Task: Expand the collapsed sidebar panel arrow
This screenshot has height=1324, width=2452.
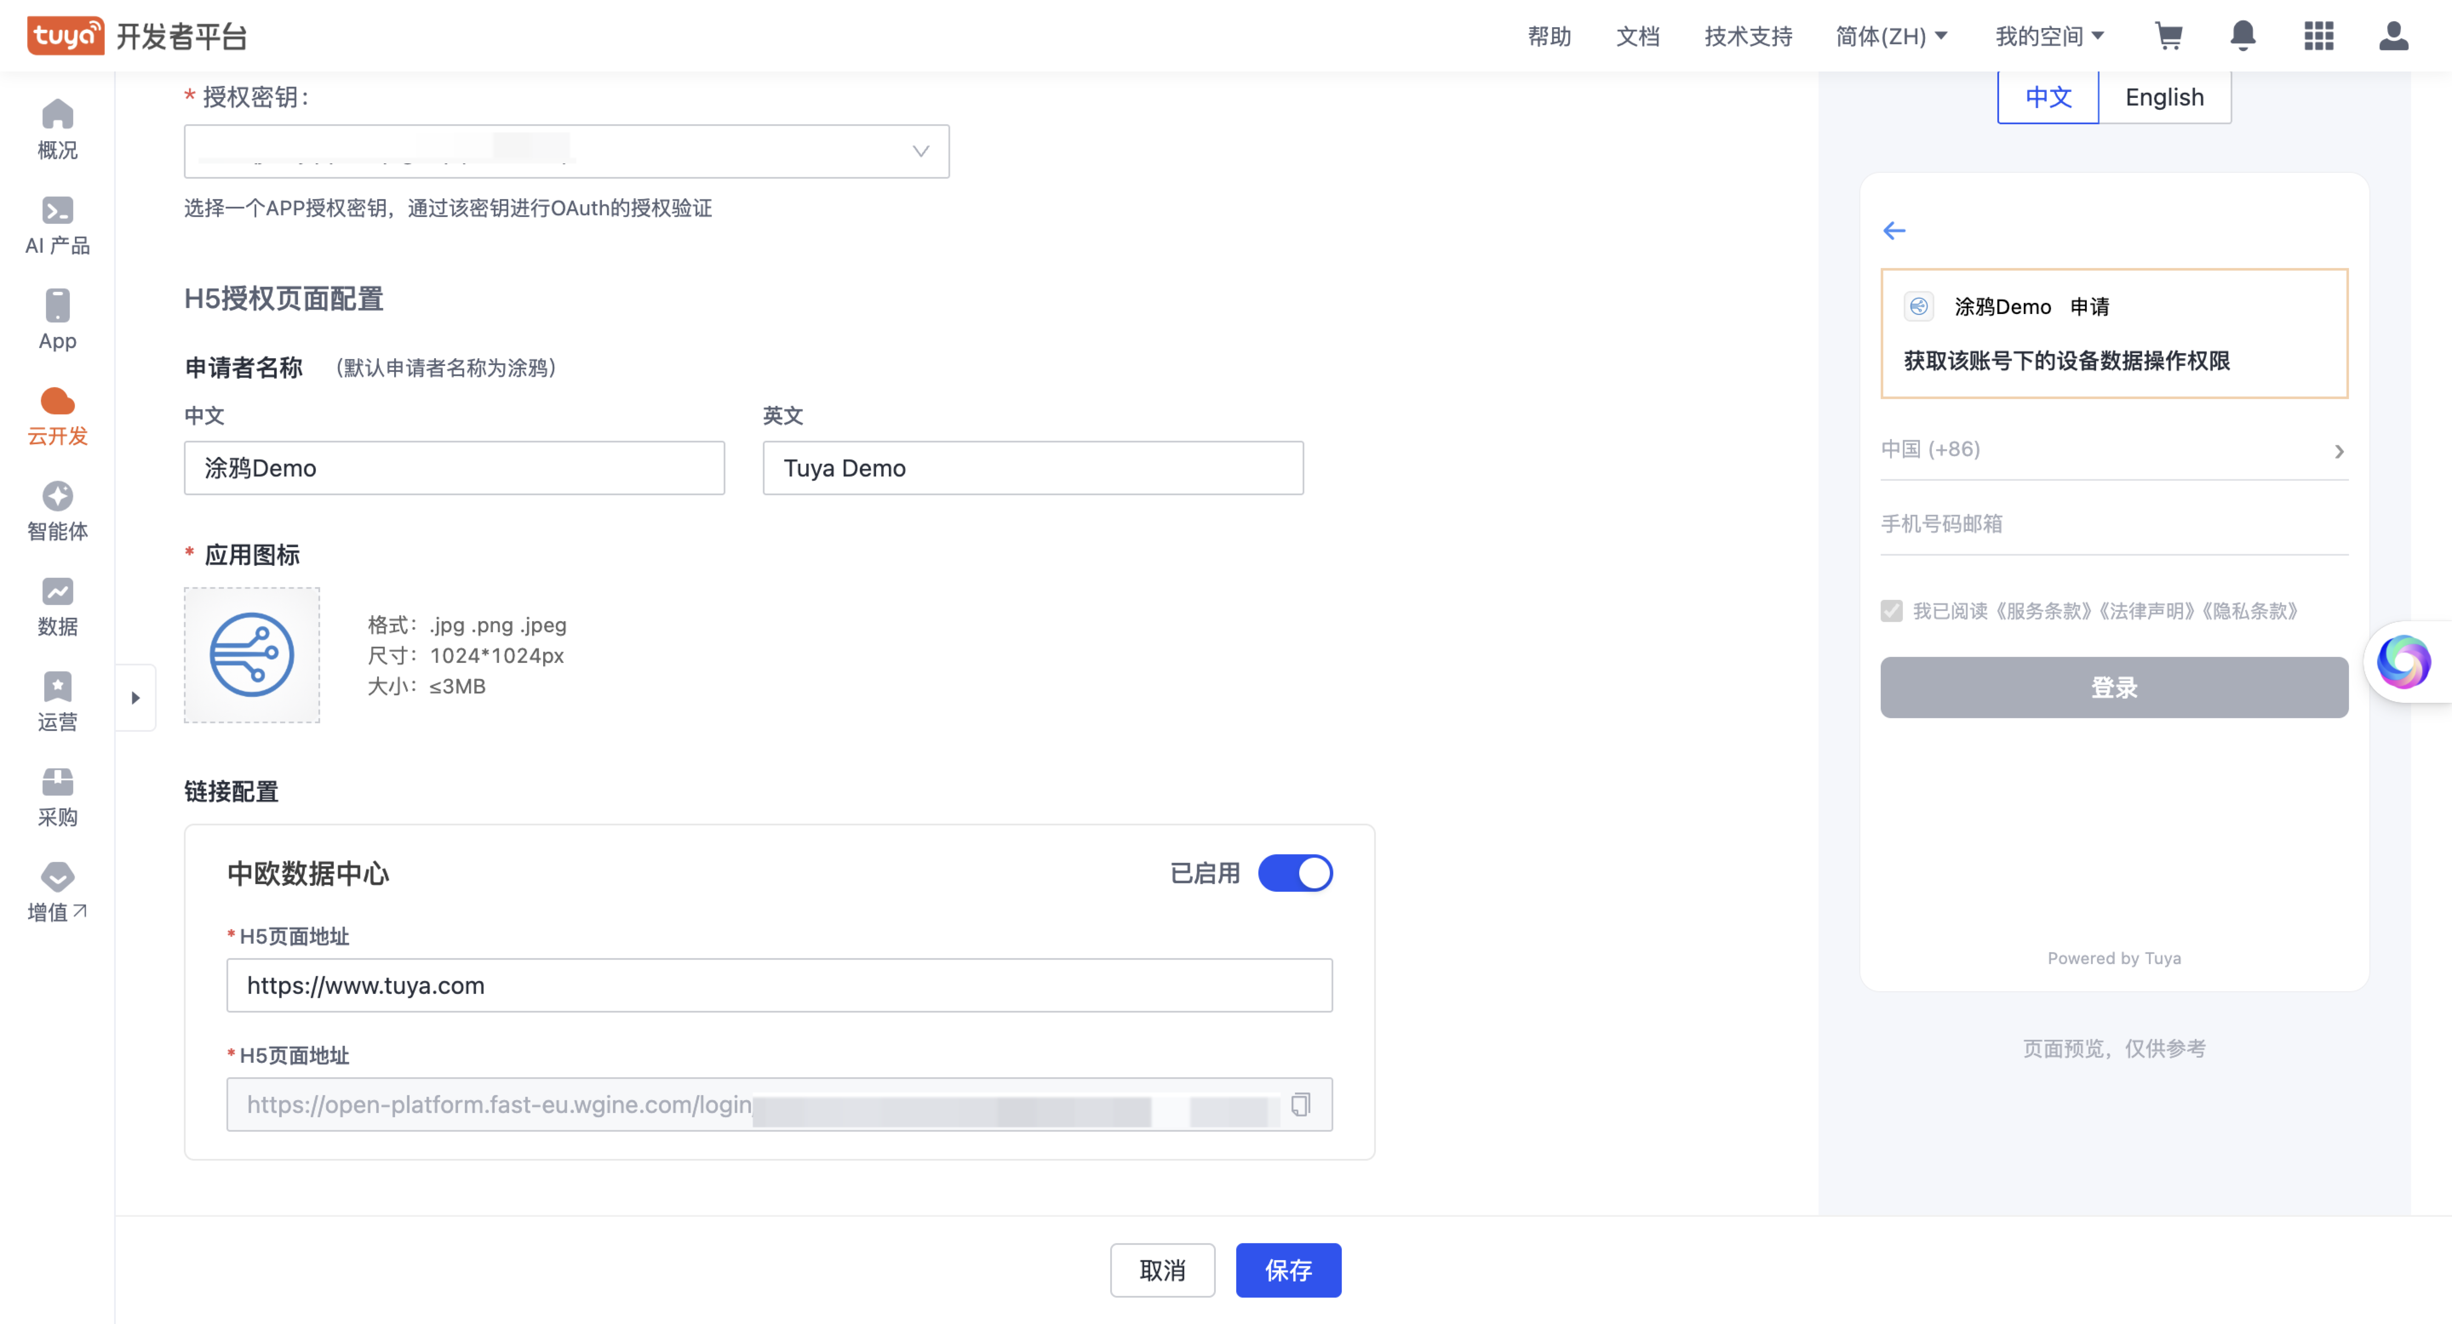Action: pyautogui.click(x=135, y=697)
